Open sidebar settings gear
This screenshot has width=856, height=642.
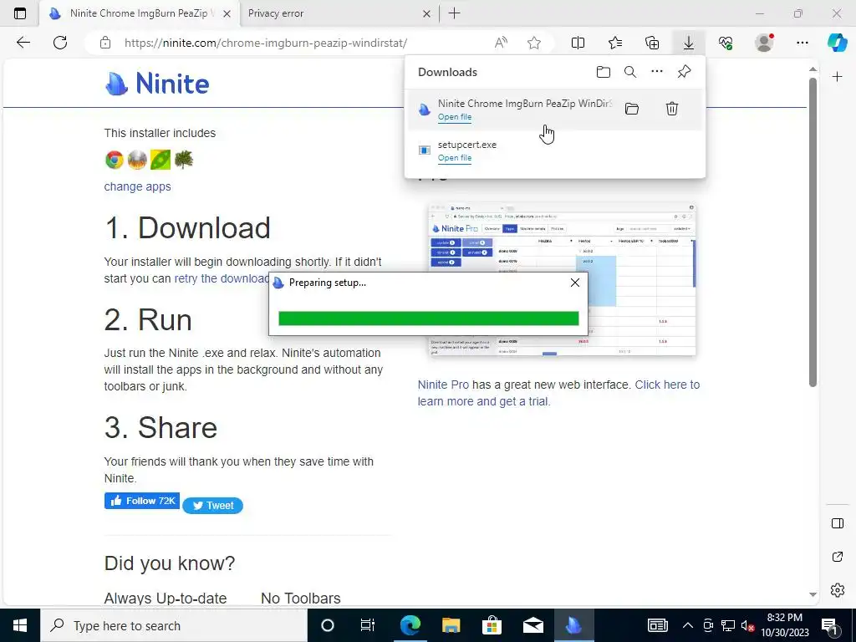coord(837,590)
